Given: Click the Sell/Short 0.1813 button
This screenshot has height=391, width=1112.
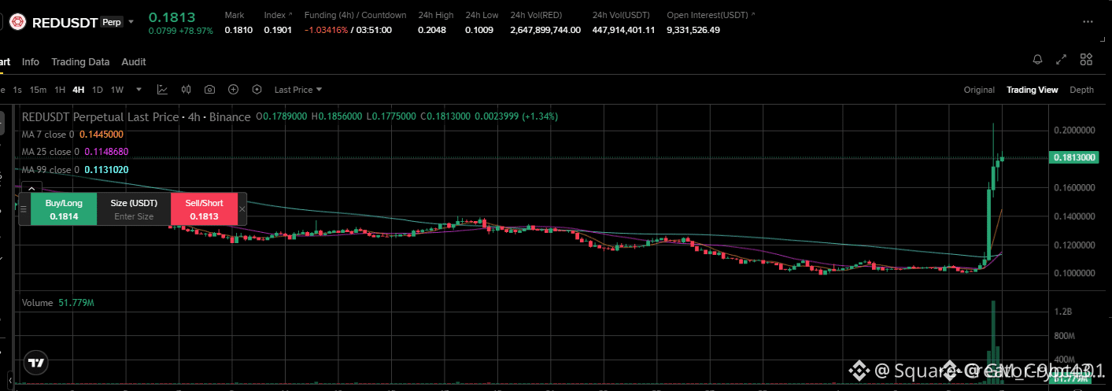Looking at the screenshot, I should (x=204, y=208).
